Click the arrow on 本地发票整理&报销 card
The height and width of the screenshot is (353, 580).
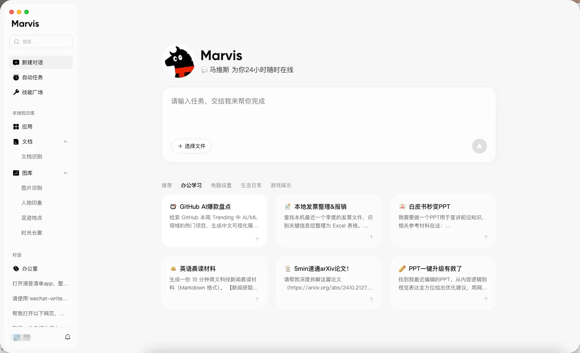point(371,237)
